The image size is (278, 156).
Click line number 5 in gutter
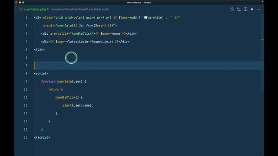(26, 49)
